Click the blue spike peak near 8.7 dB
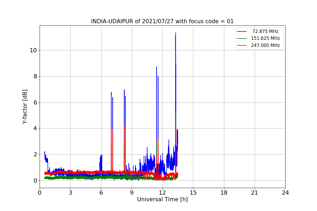This screenshot has height=211, width=317. (156, 67)
